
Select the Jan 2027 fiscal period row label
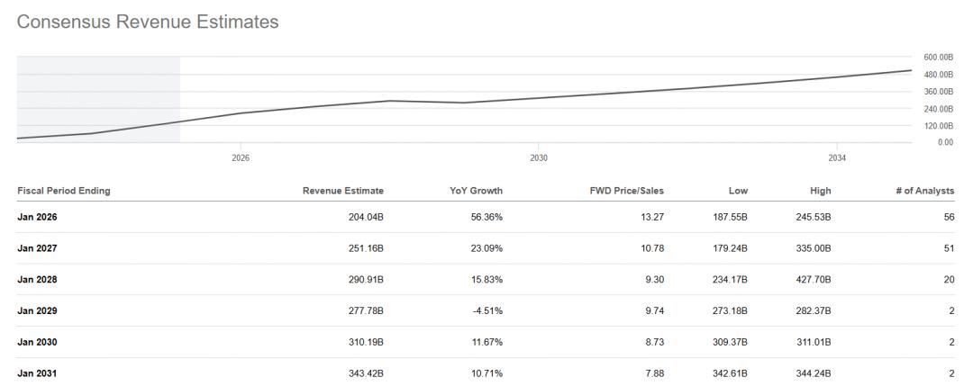[35, 248]
